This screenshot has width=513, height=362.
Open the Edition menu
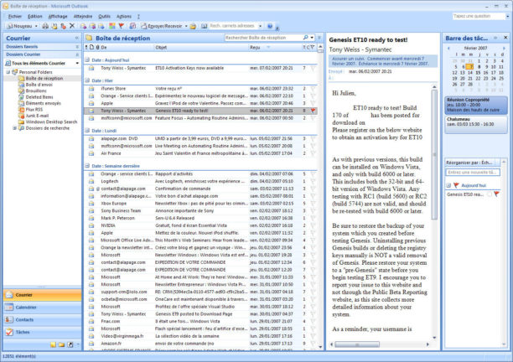coord(34,16)
